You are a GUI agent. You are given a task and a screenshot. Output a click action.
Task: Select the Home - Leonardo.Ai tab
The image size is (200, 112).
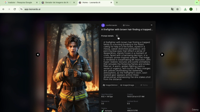[x=95, y=2]
